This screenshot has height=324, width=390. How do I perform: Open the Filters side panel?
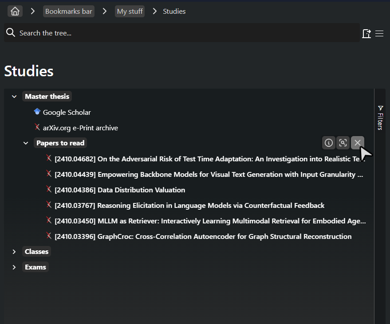coord(380,117)
